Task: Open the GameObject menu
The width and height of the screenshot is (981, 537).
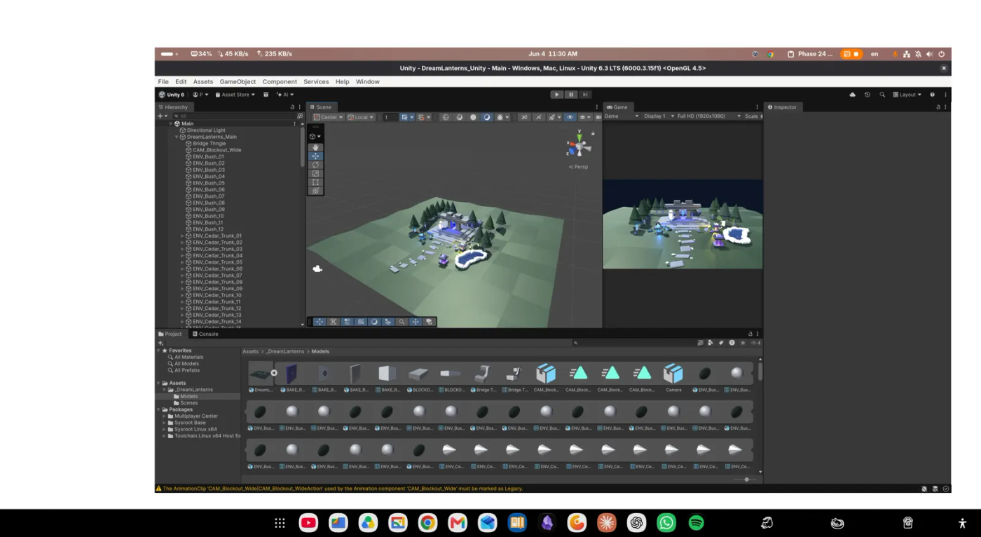Action: click(238, 82)
